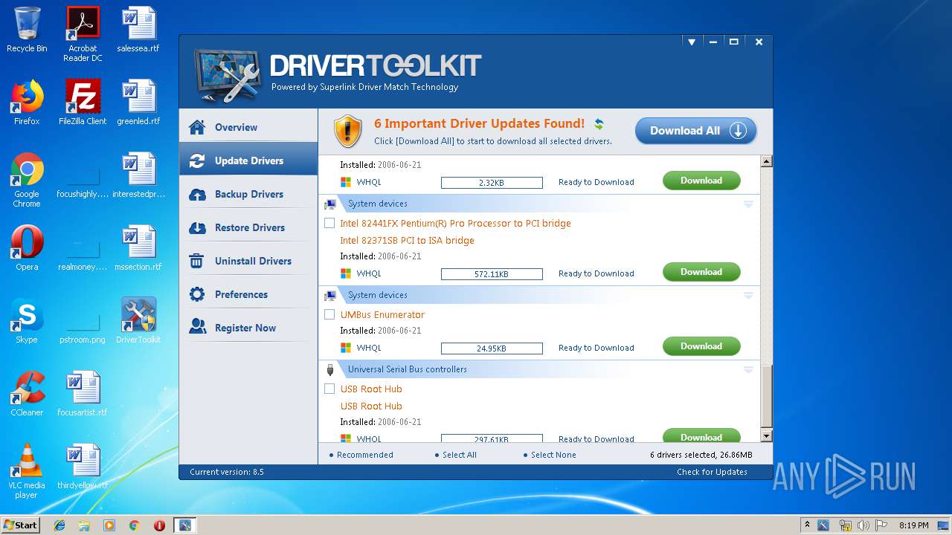Screen dimensions: 952x535
Task: Open Google Chrome desktop shortcut
Action: (27, 180)
